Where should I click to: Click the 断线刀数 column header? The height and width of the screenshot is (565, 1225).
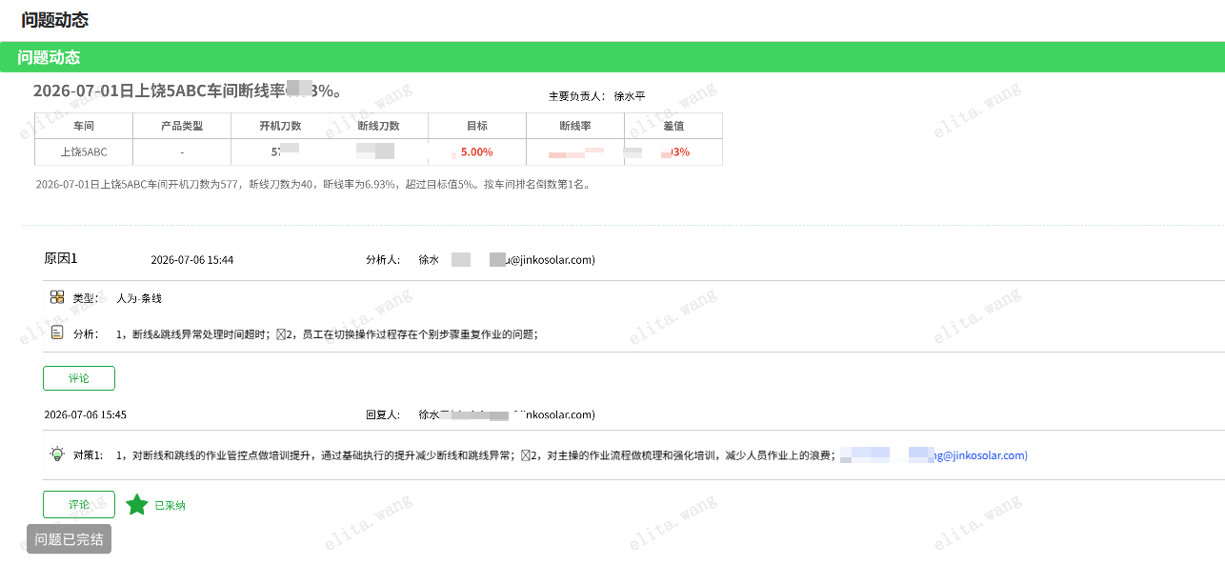[378, 126]
